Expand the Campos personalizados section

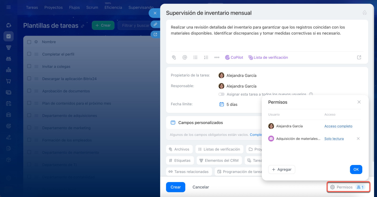(x=201, y=123)
